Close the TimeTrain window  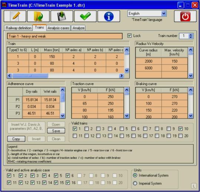195,5
